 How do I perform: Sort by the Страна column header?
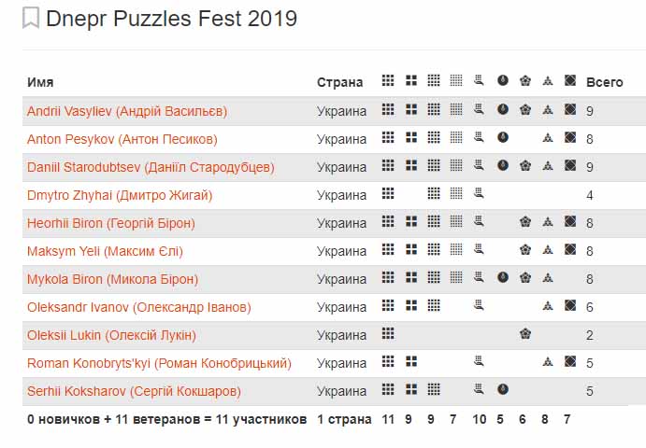point(340,82)
